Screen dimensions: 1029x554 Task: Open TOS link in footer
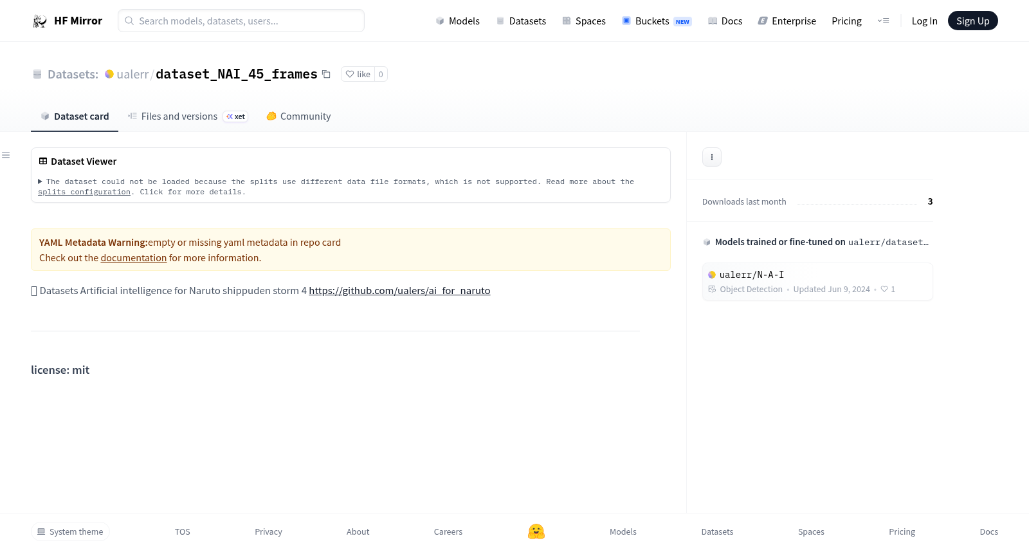tap(183, 532)
